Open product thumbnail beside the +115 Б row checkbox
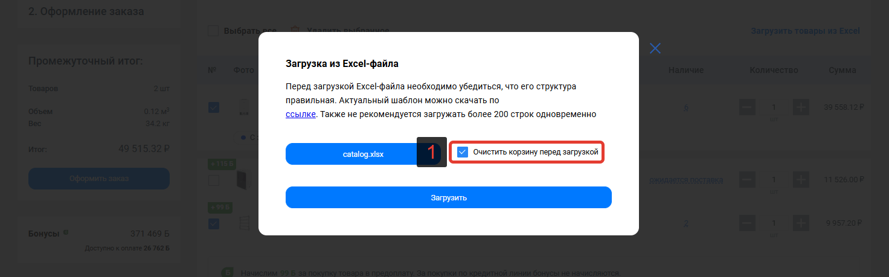The height and width of the screenshot is (277, 889). [242, 180]
